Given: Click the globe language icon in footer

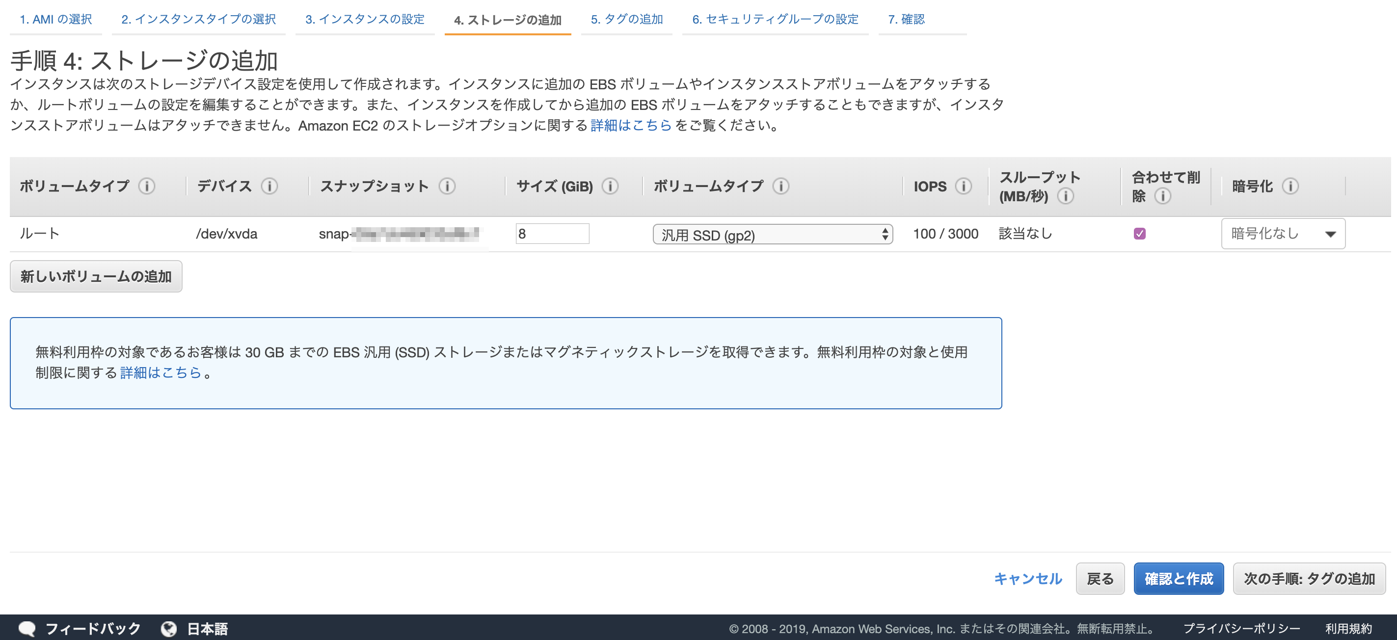Looking at the screenshot, I should pyautogui.click(x=169, y=628).
